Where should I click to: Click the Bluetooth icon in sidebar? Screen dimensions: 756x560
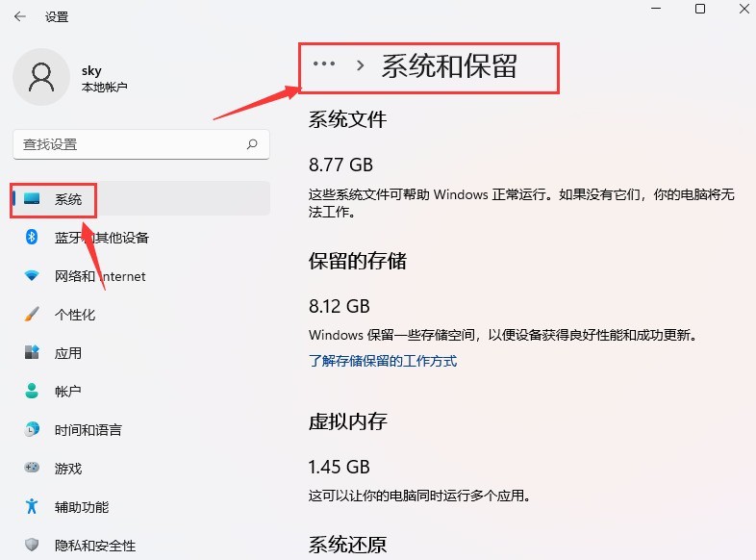pos(32,237)
